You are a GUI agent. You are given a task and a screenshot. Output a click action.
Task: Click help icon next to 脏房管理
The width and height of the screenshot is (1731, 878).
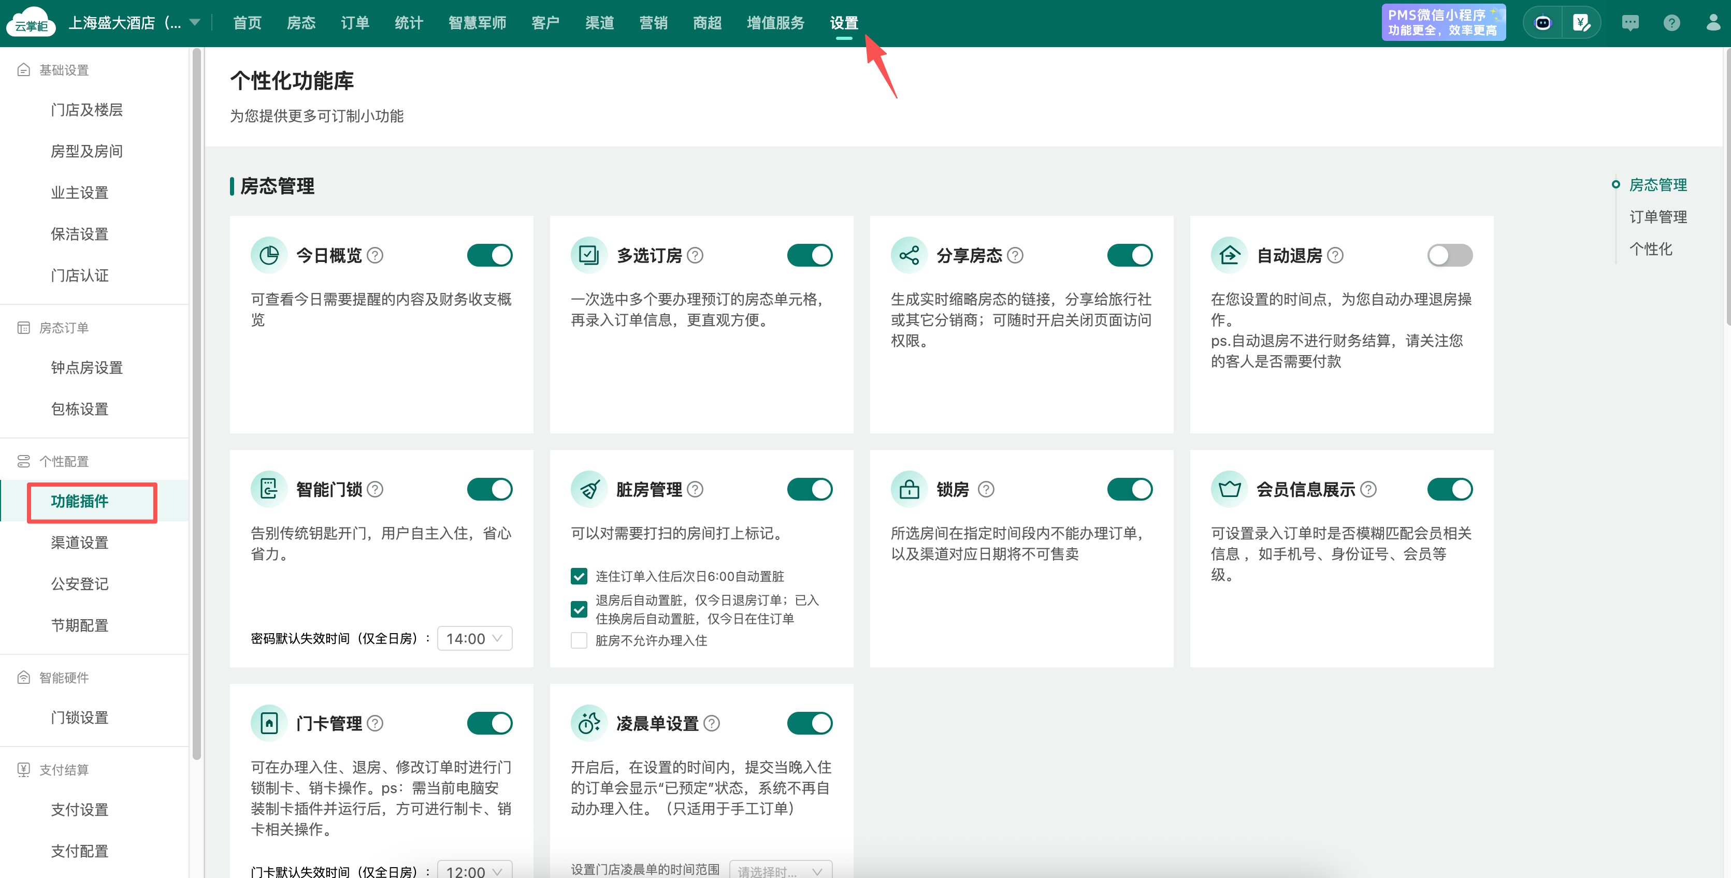pyautogui.click(x=696, y=489)
